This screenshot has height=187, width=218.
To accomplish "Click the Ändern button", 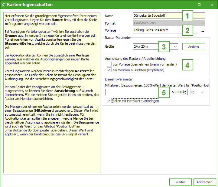I will coord(193,46).
